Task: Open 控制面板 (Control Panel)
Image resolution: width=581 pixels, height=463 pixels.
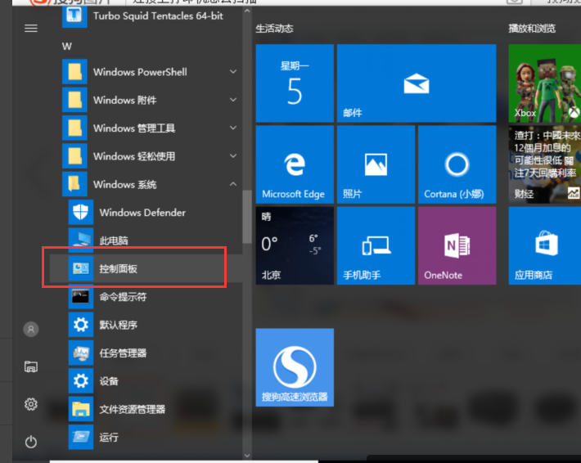Action: click(146, 268)
